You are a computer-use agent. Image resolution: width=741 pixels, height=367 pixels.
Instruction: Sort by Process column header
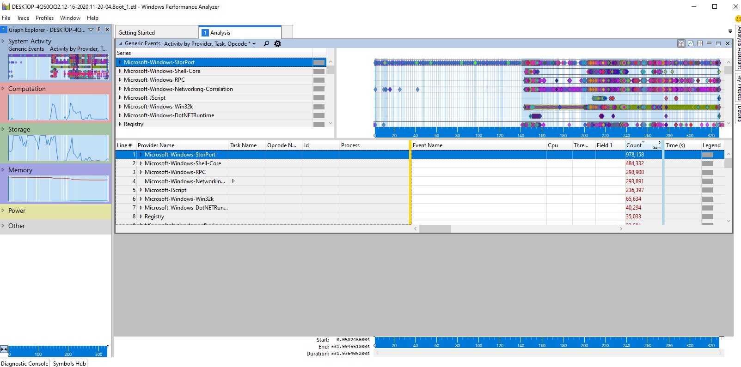pos(374,145)
